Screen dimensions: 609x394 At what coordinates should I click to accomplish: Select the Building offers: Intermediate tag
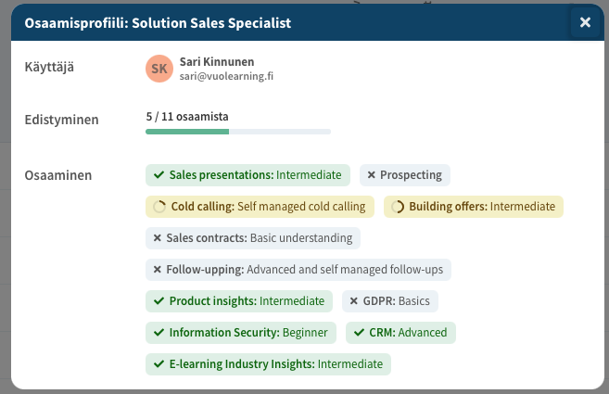point(474,207)
